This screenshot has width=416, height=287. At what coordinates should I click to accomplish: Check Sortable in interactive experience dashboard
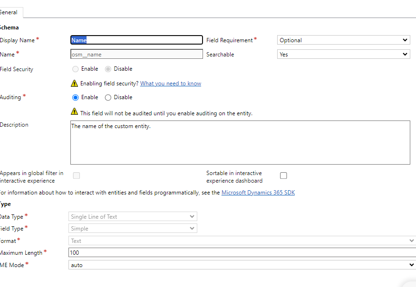click(283, 176)
